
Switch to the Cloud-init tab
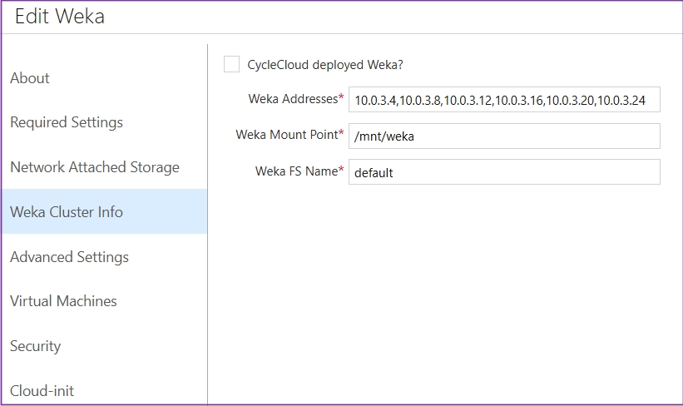[x=42, y=390]
